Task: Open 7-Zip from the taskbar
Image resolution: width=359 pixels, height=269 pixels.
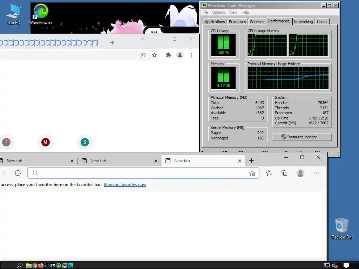Action: pos(53,265)
